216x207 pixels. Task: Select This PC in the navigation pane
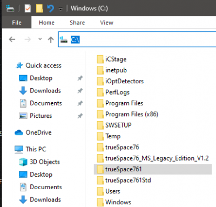tap(36, 149)
